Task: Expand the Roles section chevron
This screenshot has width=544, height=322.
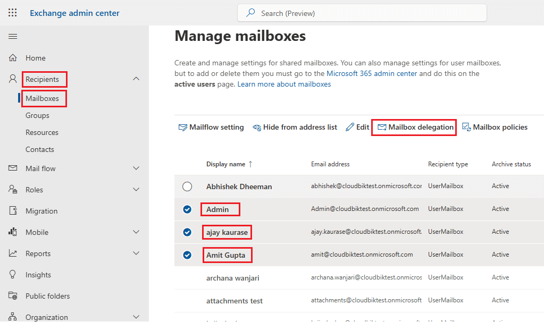Action: pos(136,189)
